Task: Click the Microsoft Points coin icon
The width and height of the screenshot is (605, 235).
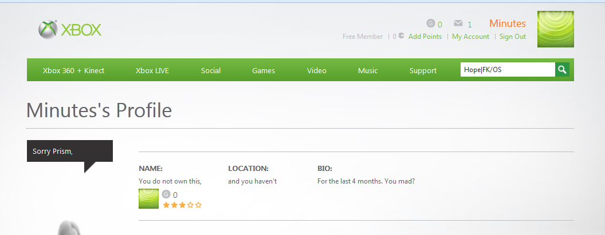Action: point(401,36)
